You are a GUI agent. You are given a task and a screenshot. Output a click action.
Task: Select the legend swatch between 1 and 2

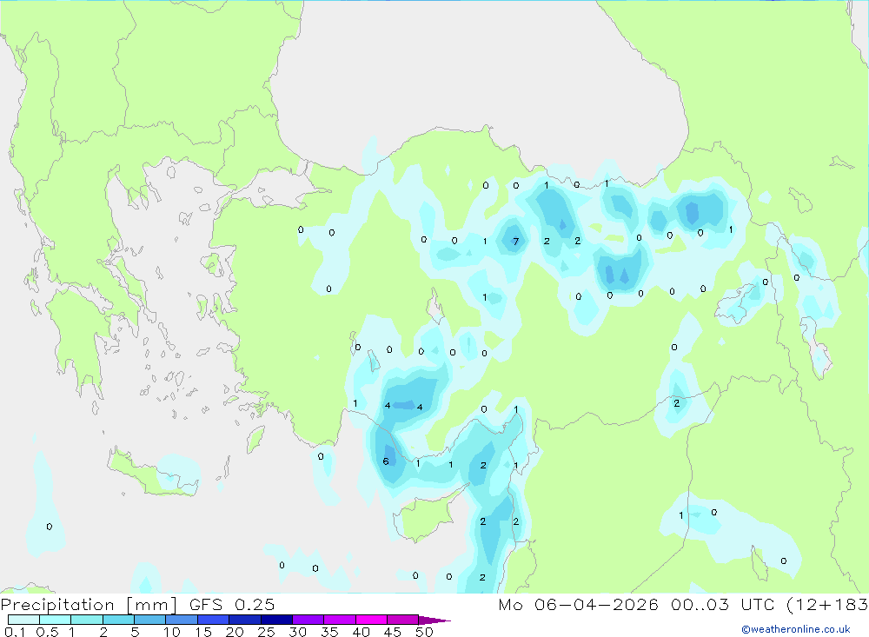pos(87,620)
